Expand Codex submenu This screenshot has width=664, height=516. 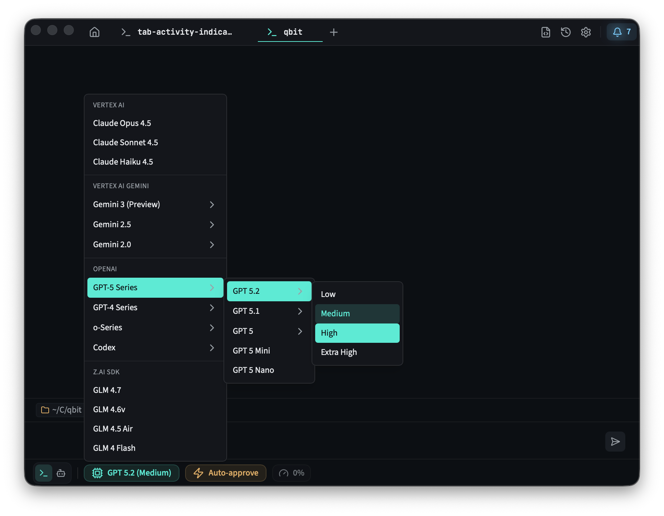(155, 348)
